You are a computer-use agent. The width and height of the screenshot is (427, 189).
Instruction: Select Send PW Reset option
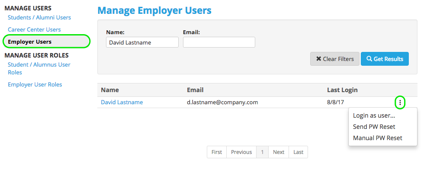point(374,127)
